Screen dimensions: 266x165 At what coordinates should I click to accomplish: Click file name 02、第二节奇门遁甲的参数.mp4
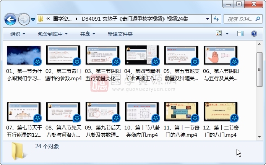pos(63,75)
